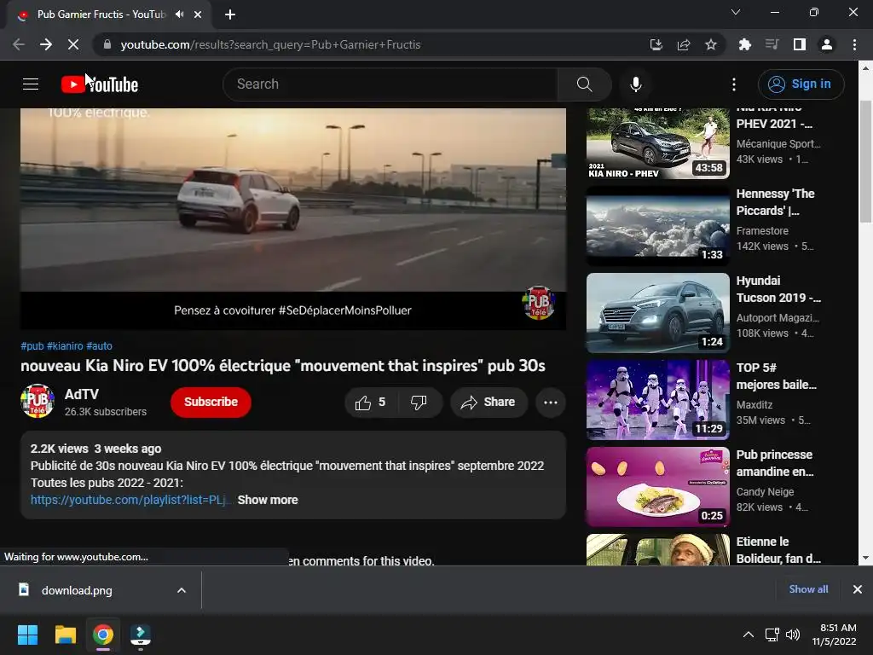Open more actions ellipsis under video

click(551, 403)
